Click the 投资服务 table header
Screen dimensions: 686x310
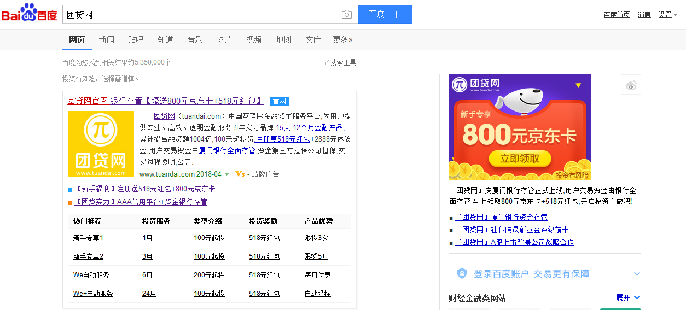(x=156, y=221)
